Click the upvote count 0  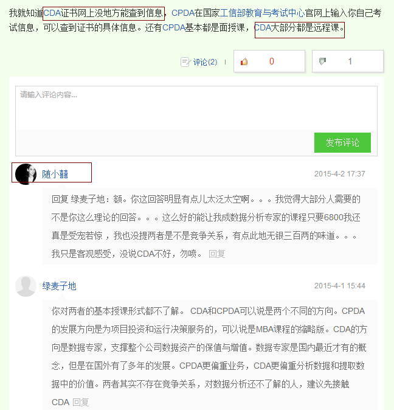coord(272,61)
